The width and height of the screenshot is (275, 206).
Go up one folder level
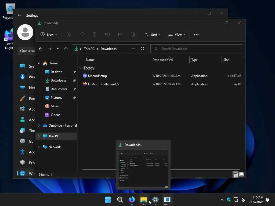(x=66, y=49)
